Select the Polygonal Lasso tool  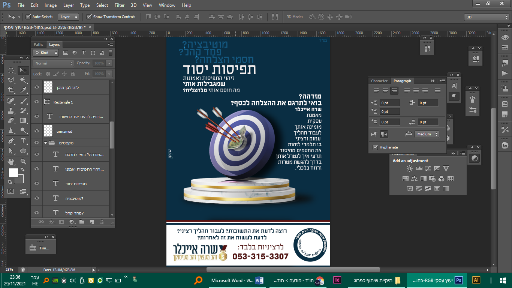(11, 80)
